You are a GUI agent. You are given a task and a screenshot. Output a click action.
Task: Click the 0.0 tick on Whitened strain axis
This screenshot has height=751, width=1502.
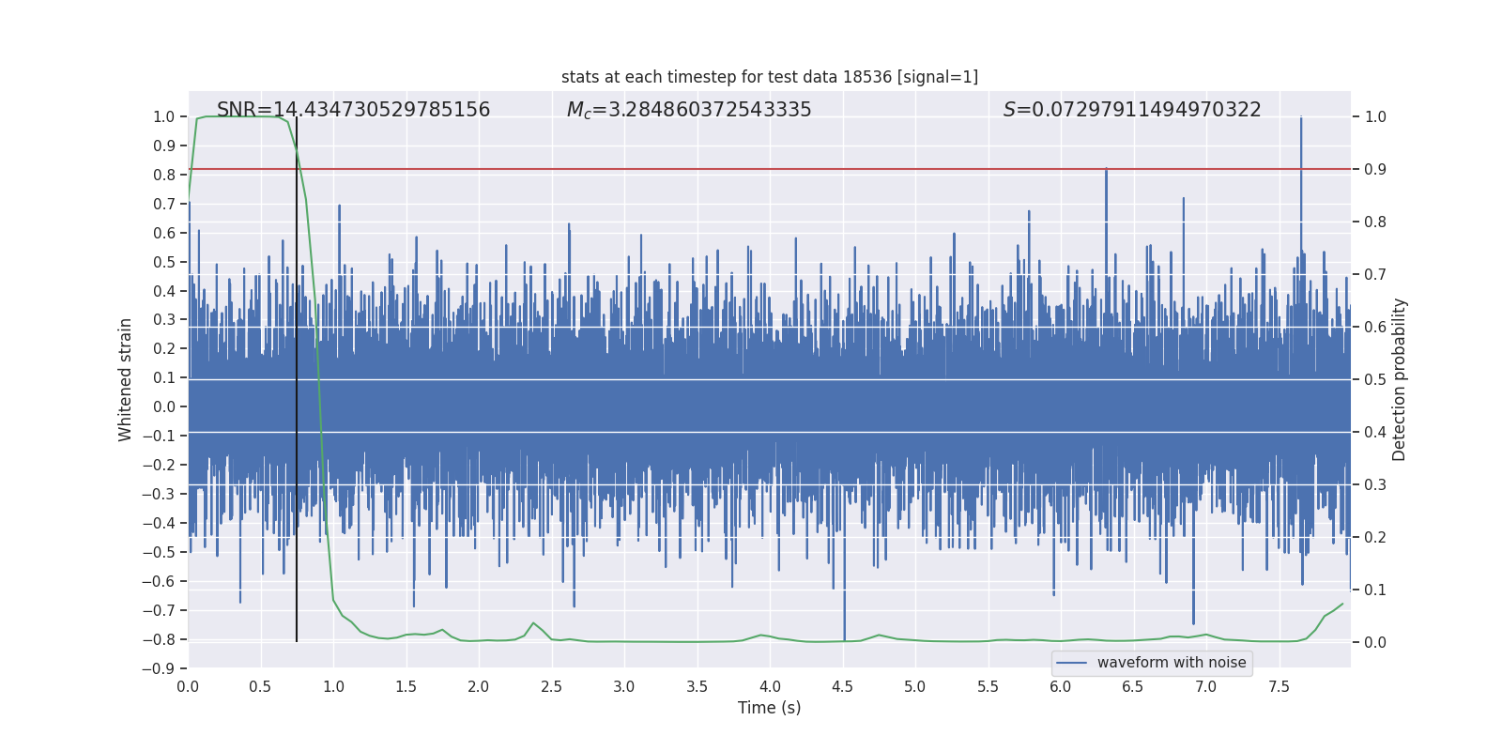click(x=165, y=406)
